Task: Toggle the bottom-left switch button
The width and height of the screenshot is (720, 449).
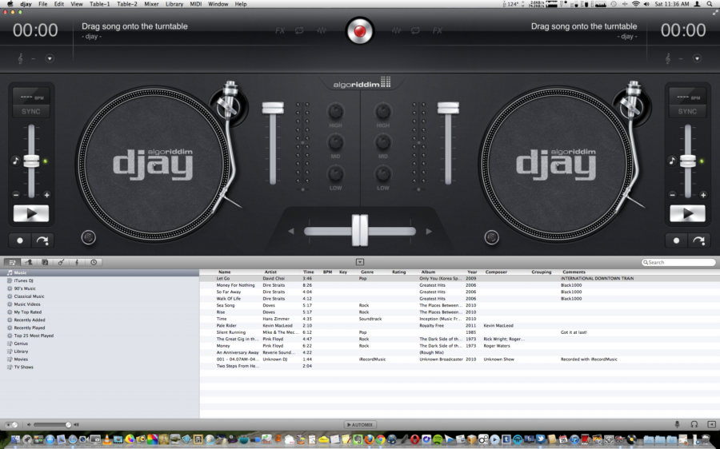Action: tap(11, 425)
